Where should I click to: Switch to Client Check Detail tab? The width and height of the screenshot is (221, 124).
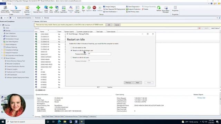tap(48, 116)
